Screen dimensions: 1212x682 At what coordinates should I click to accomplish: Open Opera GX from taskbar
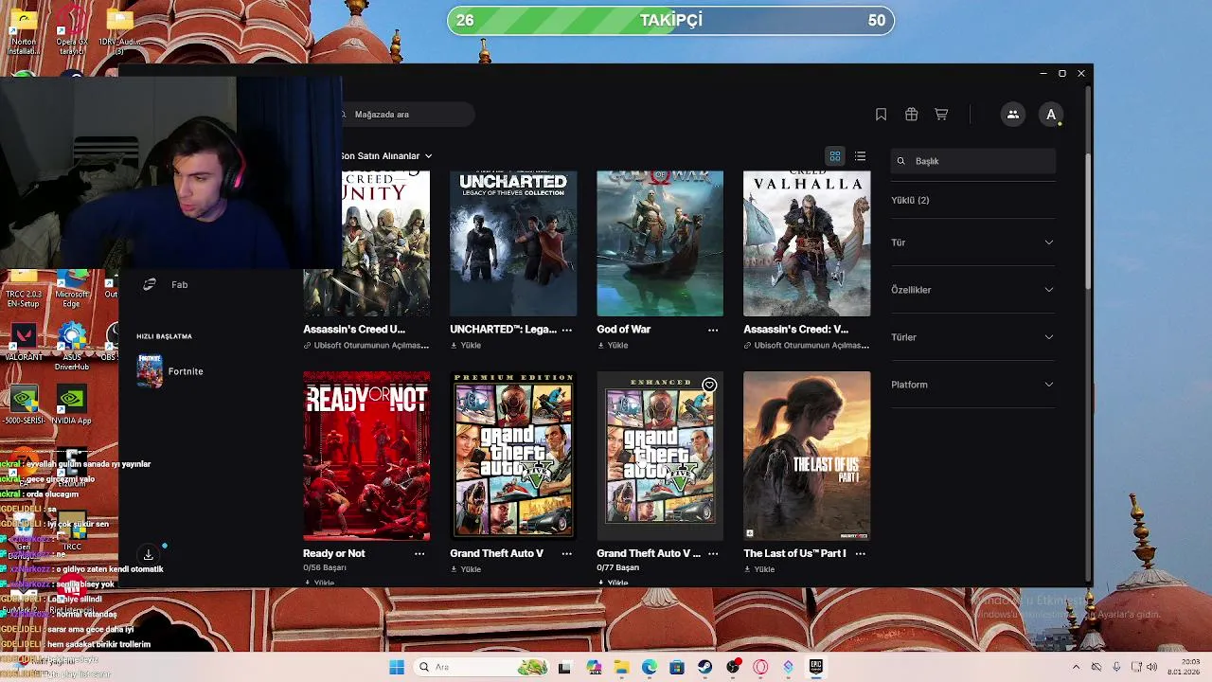[x=759, y=667]
